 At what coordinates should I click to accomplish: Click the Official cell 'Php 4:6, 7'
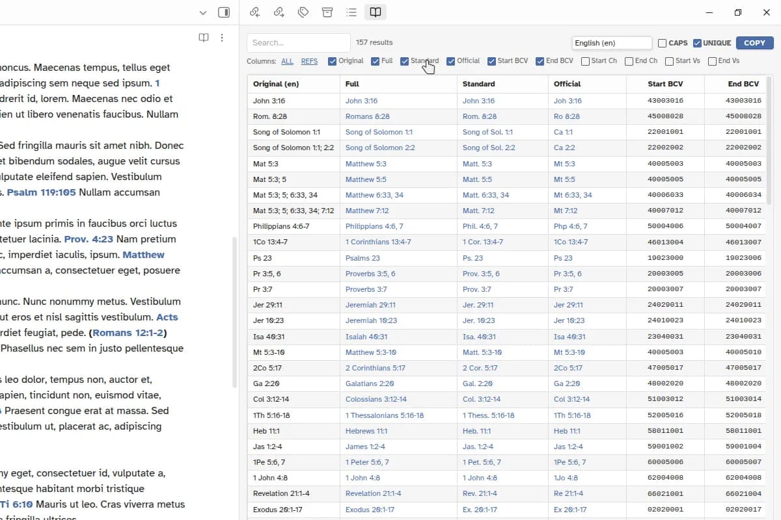[x=570, y=226]
